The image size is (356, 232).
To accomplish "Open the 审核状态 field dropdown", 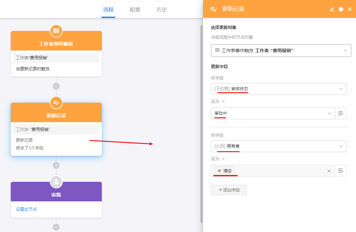I will 341,89.
